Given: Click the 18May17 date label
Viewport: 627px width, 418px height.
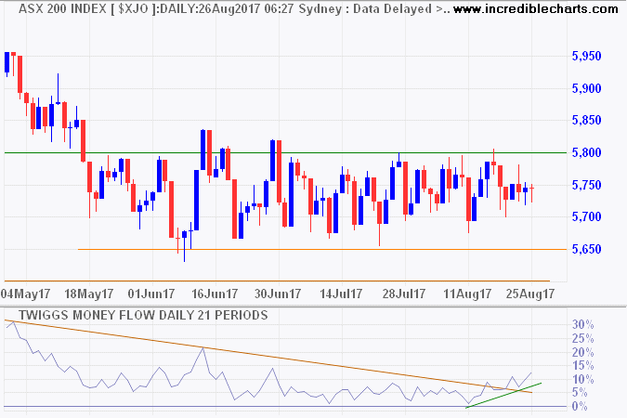Looking at the screenshot, I should (89, 294).
